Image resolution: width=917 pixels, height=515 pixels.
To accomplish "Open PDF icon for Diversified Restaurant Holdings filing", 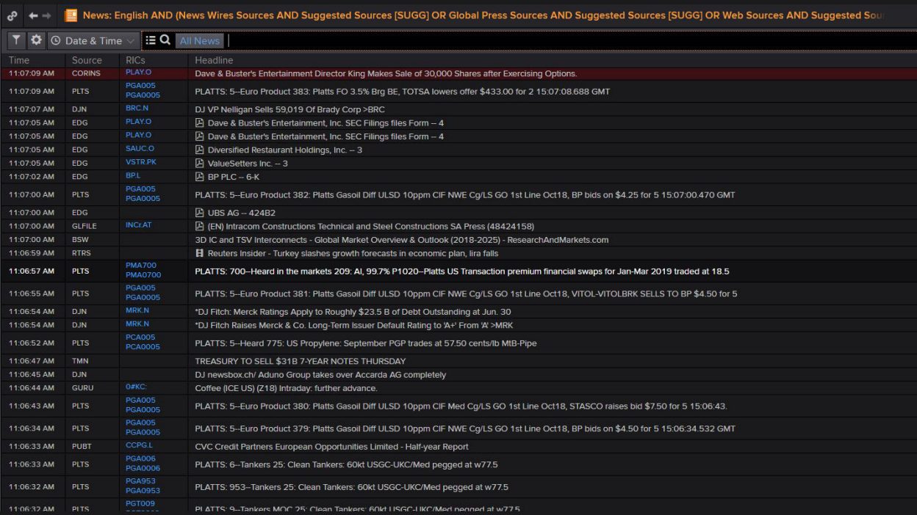I will [199, 150].
